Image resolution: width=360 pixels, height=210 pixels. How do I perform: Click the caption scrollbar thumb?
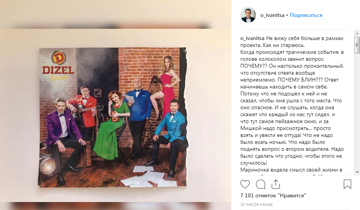coord(357,45)
